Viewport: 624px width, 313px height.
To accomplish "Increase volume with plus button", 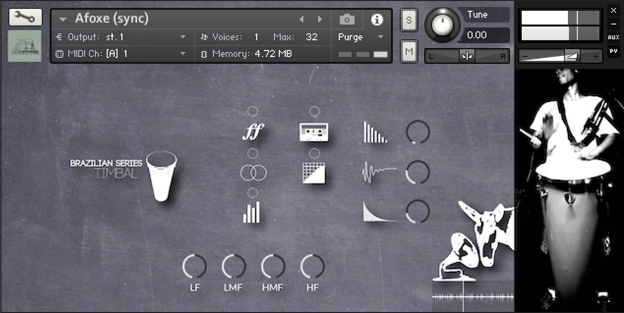I will [x=596, y=56].
